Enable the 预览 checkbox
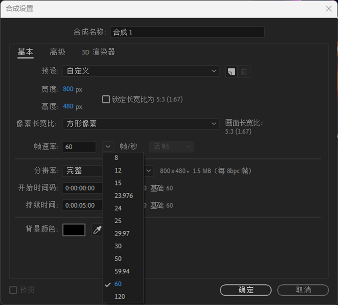This screenshot has width=338, height=305. 13,290
